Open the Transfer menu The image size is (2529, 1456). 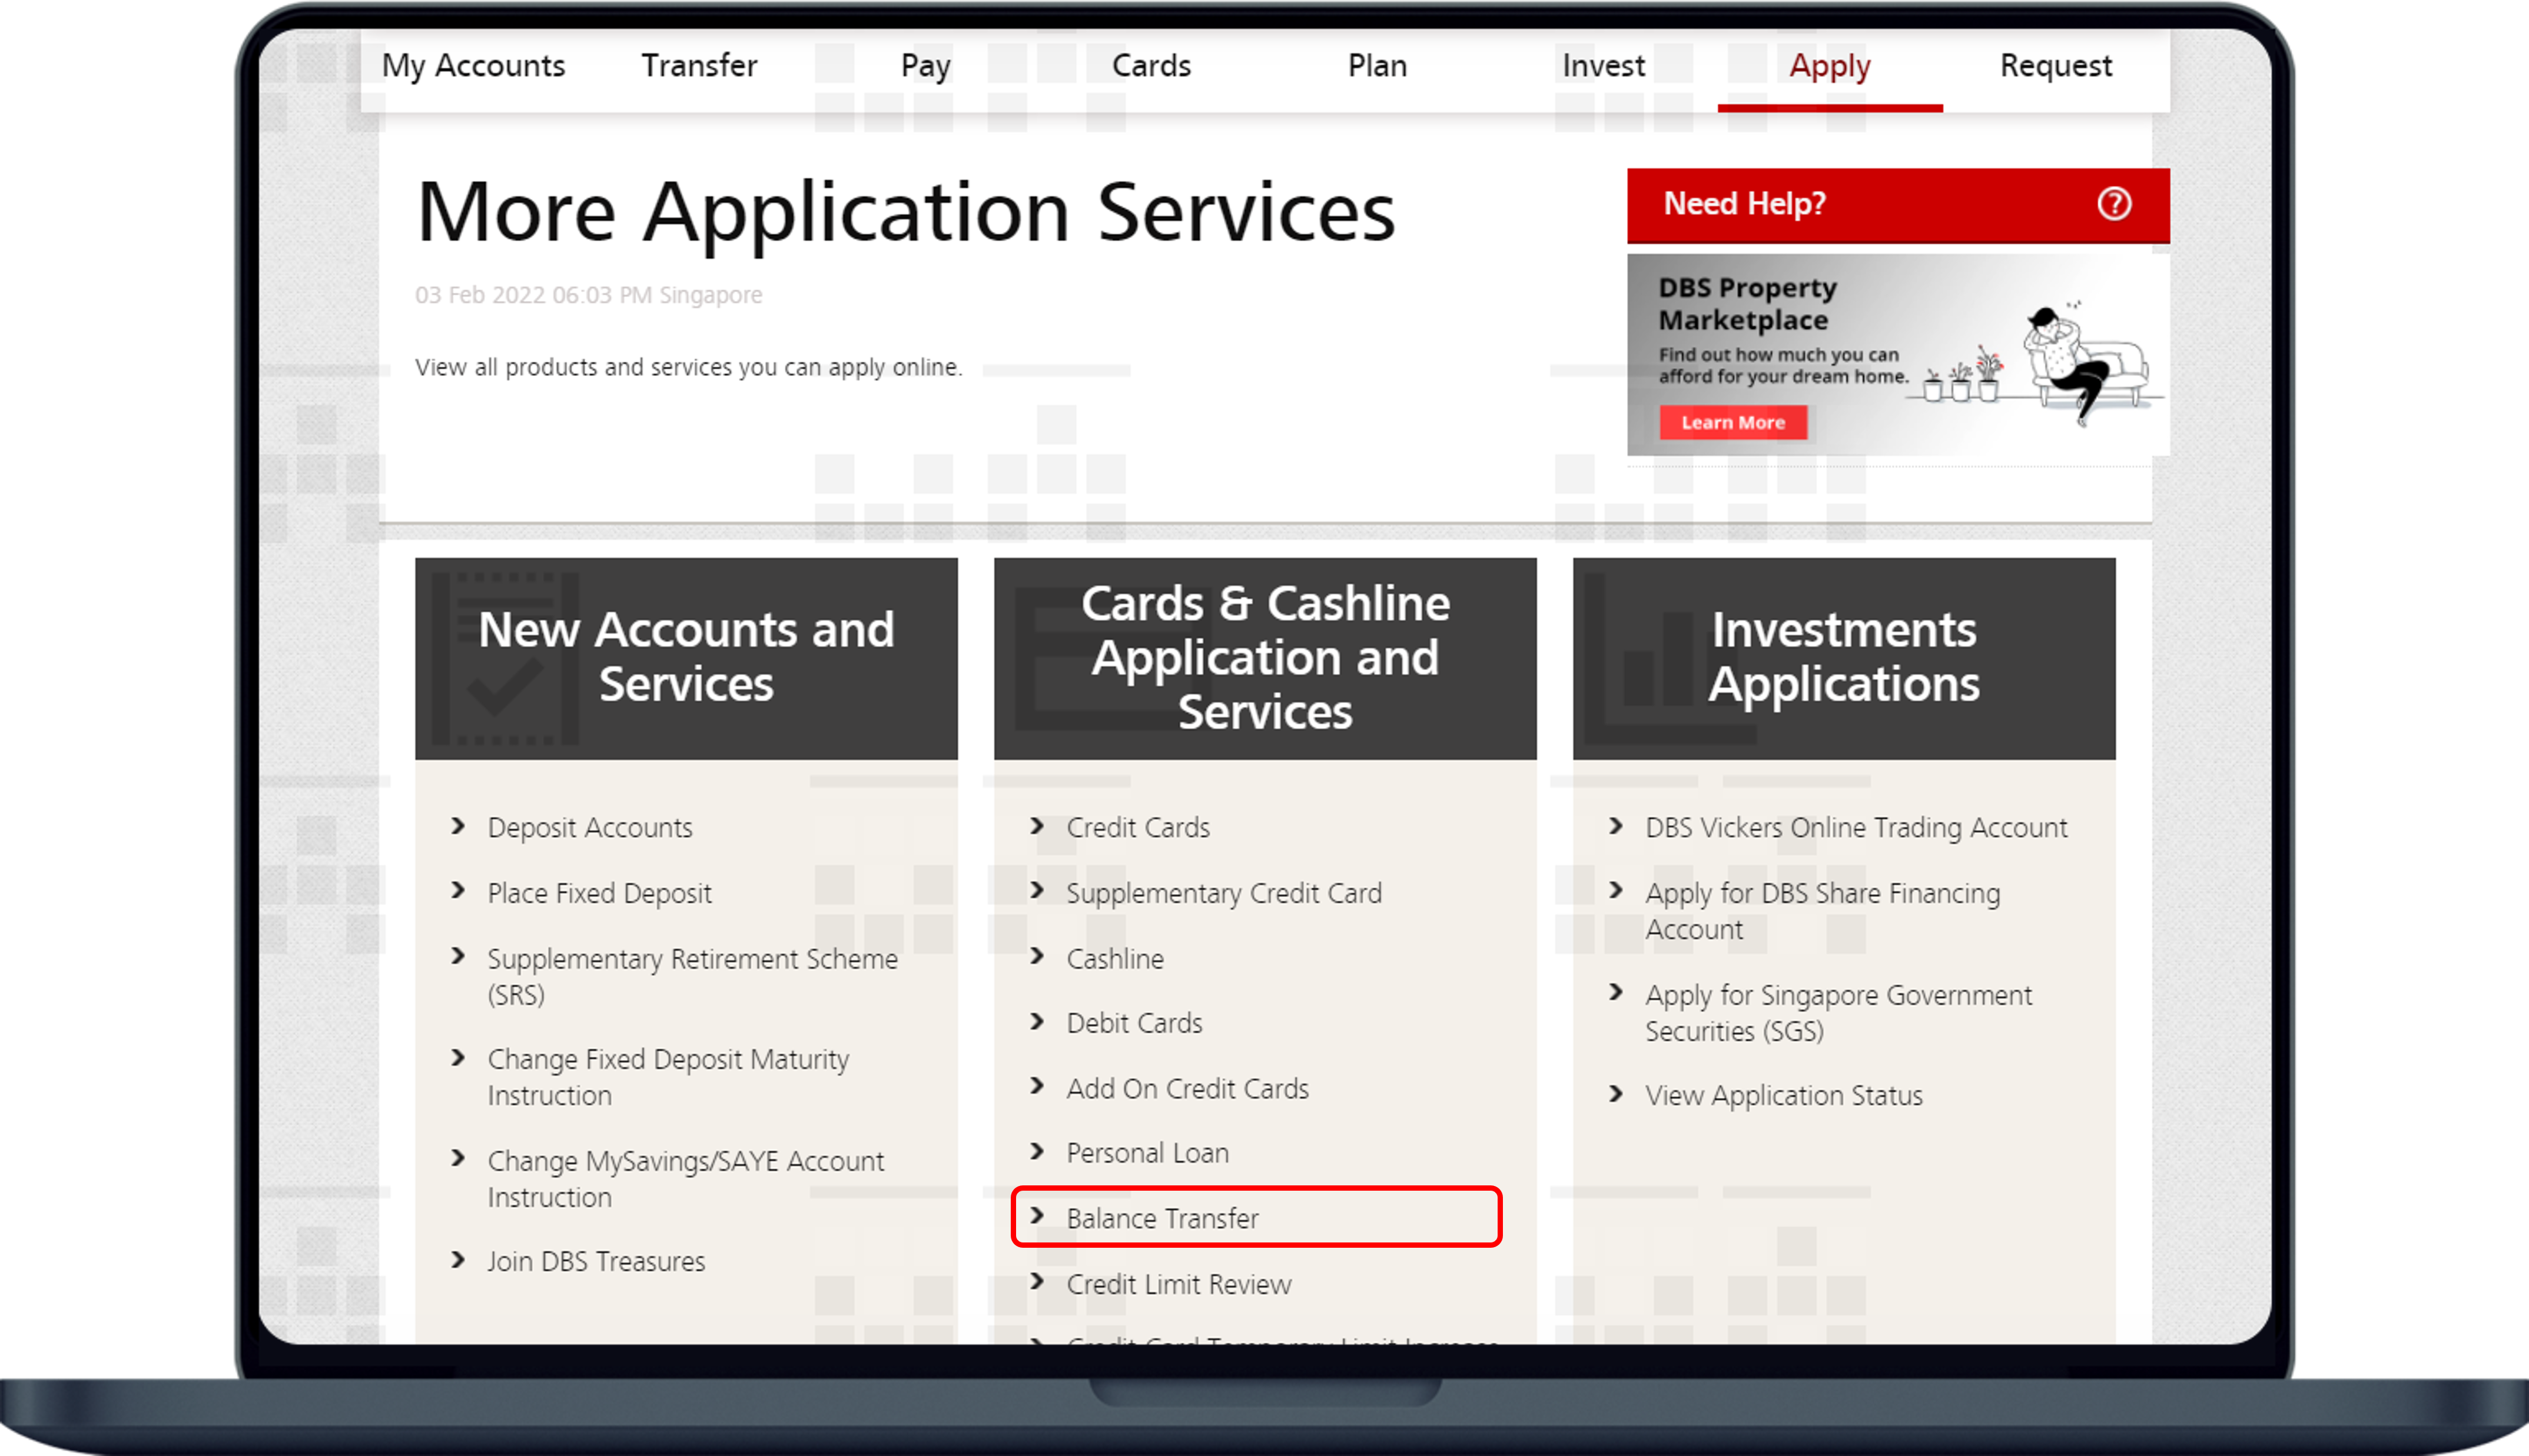point(699,66)
